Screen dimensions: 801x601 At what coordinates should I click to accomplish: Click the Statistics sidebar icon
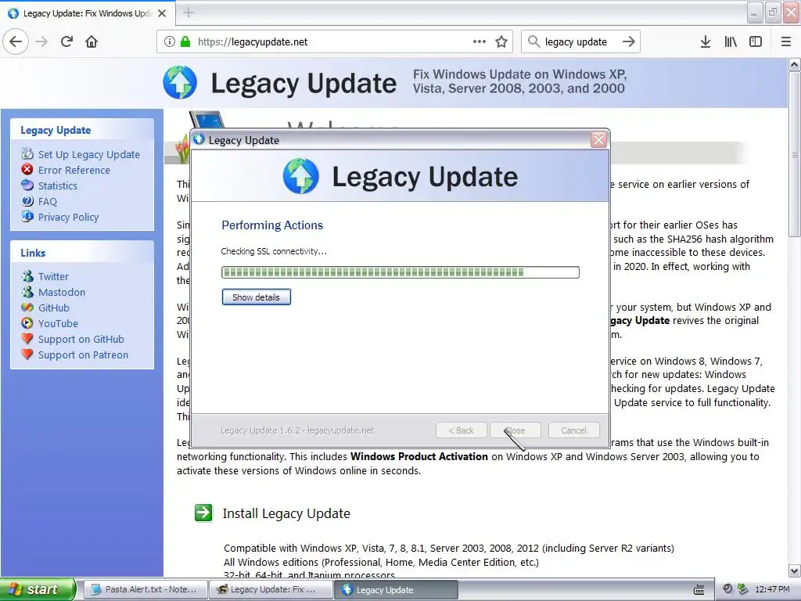click(x=27, y=185)
